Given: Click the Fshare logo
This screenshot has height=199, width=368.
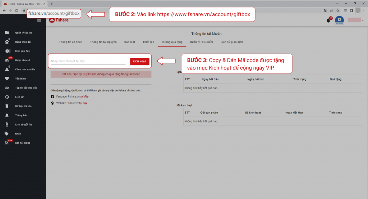Looking at the screenshot, I should pos(59,20).
